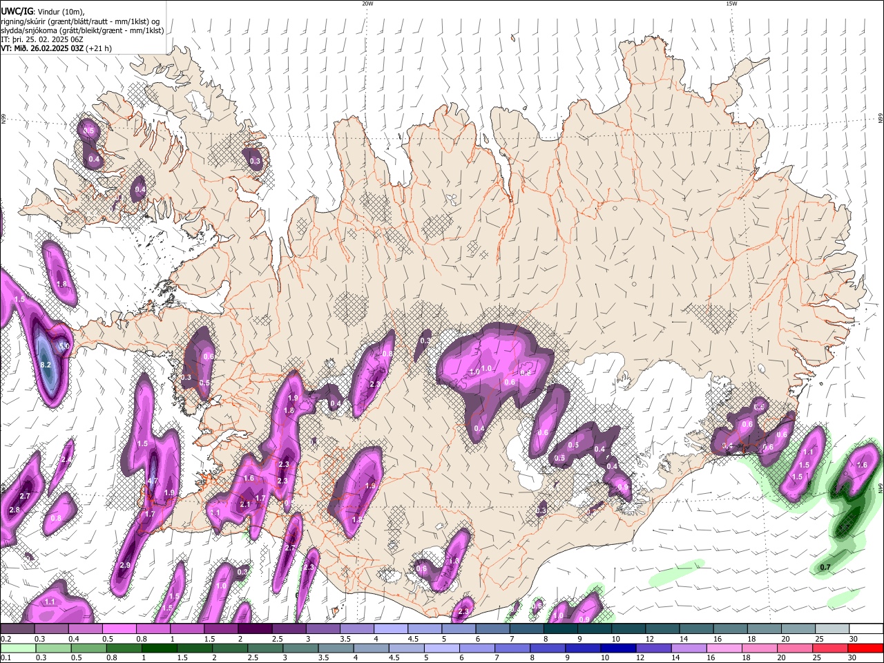Image resolution: width=884 pixels, height=663 pixels.
Task: Pick the orchid 0.4 snow legend swatch
Action: tap(85, 628)
